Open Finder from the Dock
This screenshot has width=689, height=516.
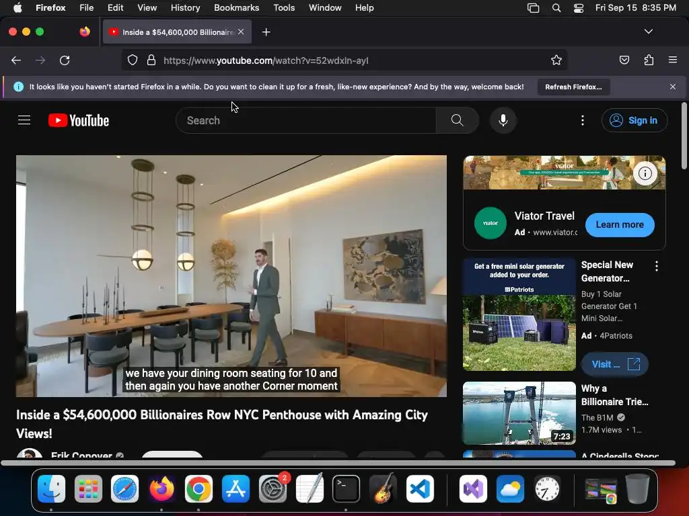point(51,488)
